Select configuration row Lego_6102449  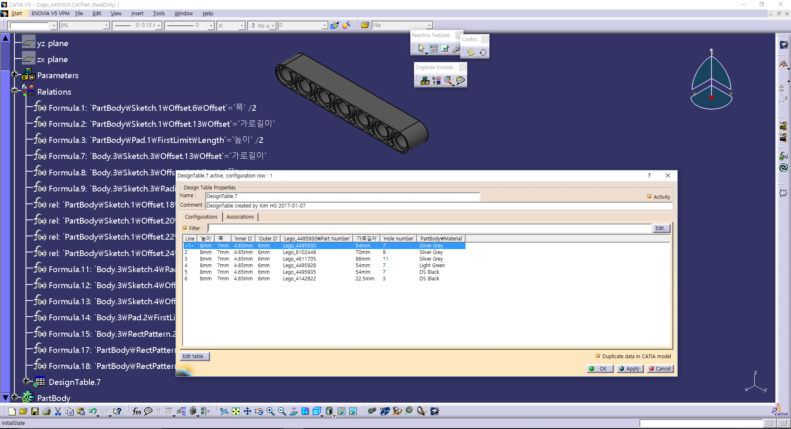click(324, 252)
